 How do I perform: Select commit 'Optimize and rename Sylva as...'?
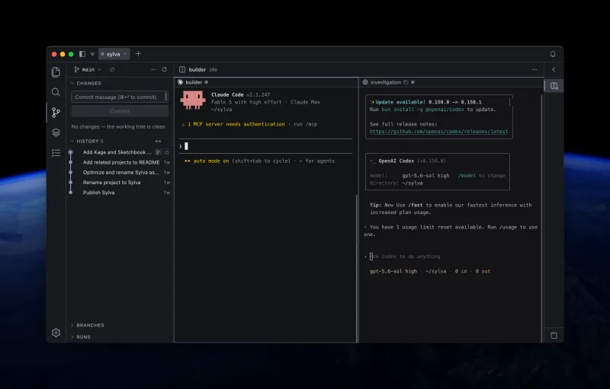(x=120, y=172)
